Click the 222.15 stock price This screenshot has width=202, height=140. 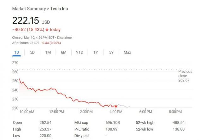[x=26, y=21]
